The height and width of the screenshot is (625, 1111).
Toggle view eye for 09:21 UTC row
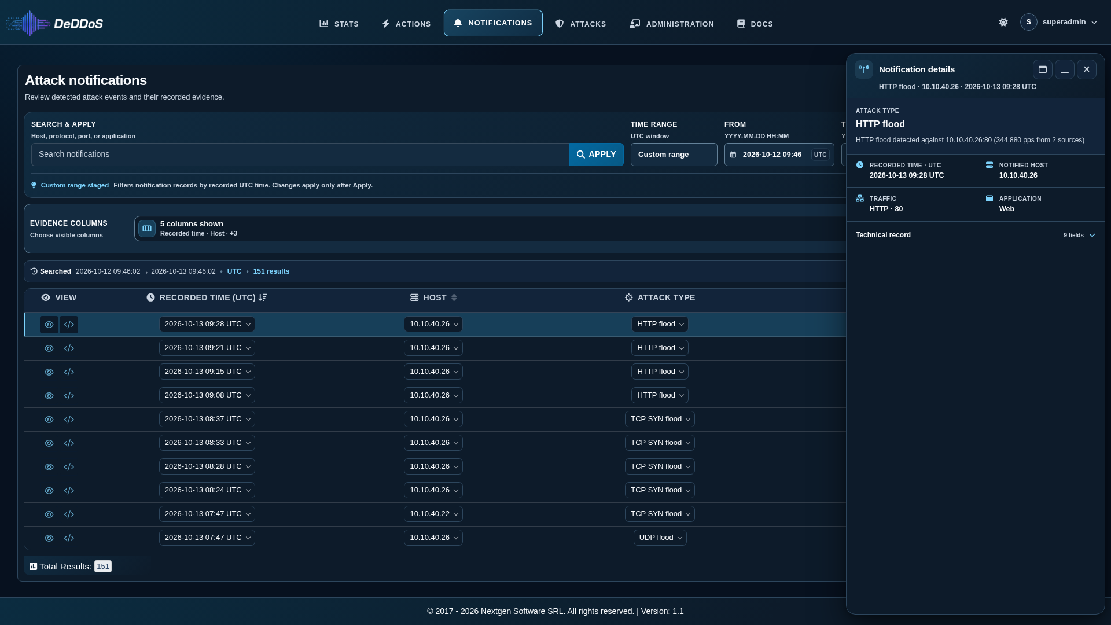point(49,348)
